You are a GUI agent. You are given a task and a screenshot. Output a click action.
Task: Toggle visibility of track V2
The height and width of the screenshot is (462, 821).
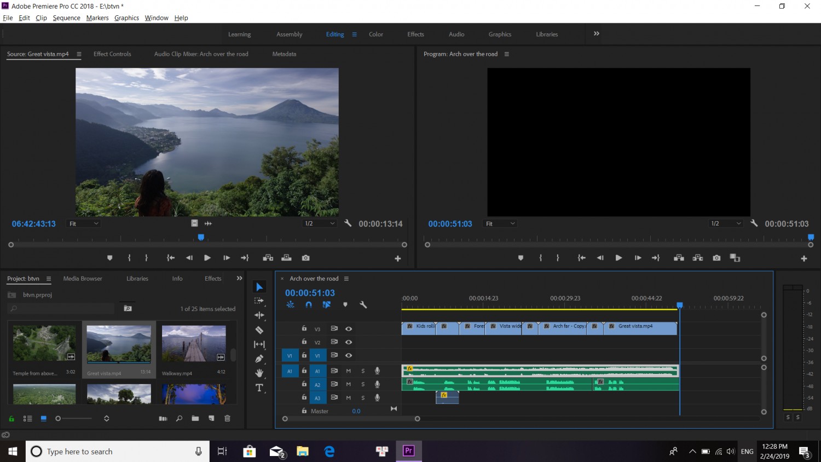349,342
